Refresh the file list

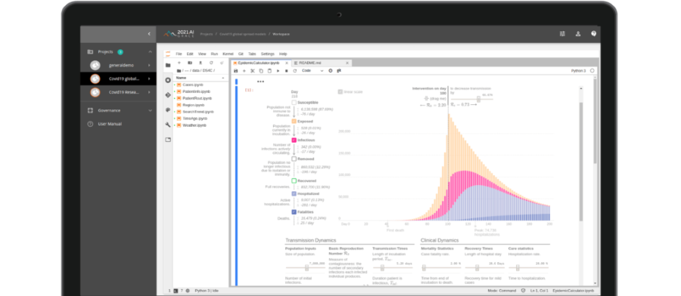211,63
